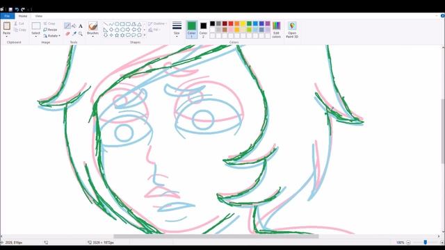
Task: Choose the Five-point star shape
Action: (x=117, y=35)
